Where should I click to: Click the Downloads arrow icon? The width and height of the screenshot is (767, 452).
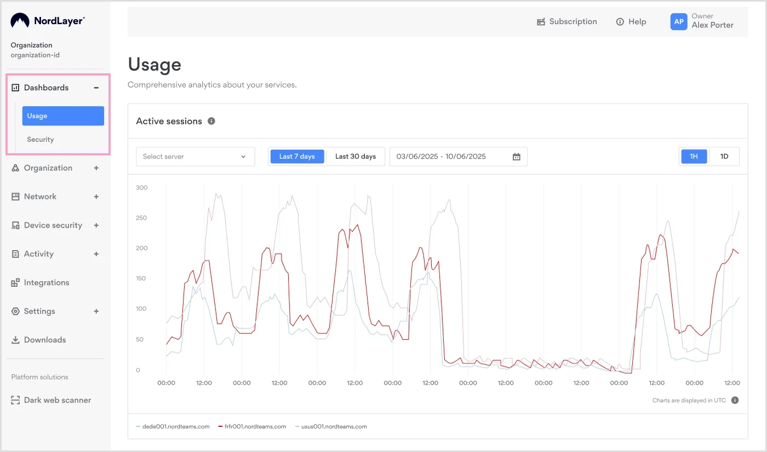click(15, 340)
